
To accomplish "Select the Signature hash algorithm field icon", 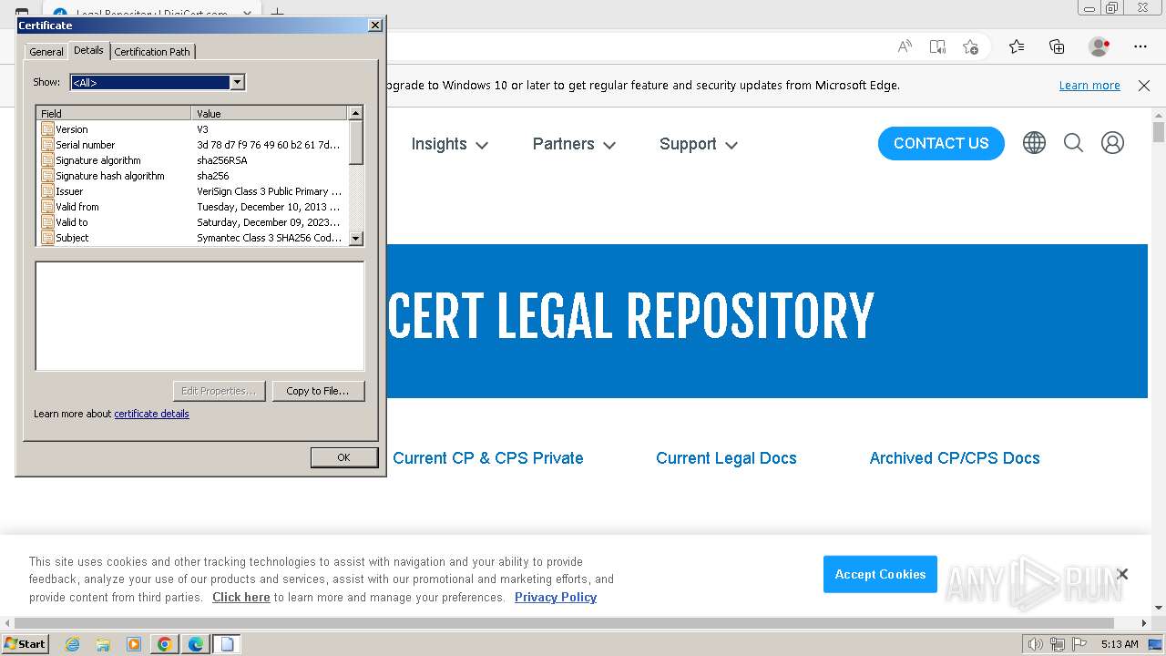I will click(x=47, y=176).
